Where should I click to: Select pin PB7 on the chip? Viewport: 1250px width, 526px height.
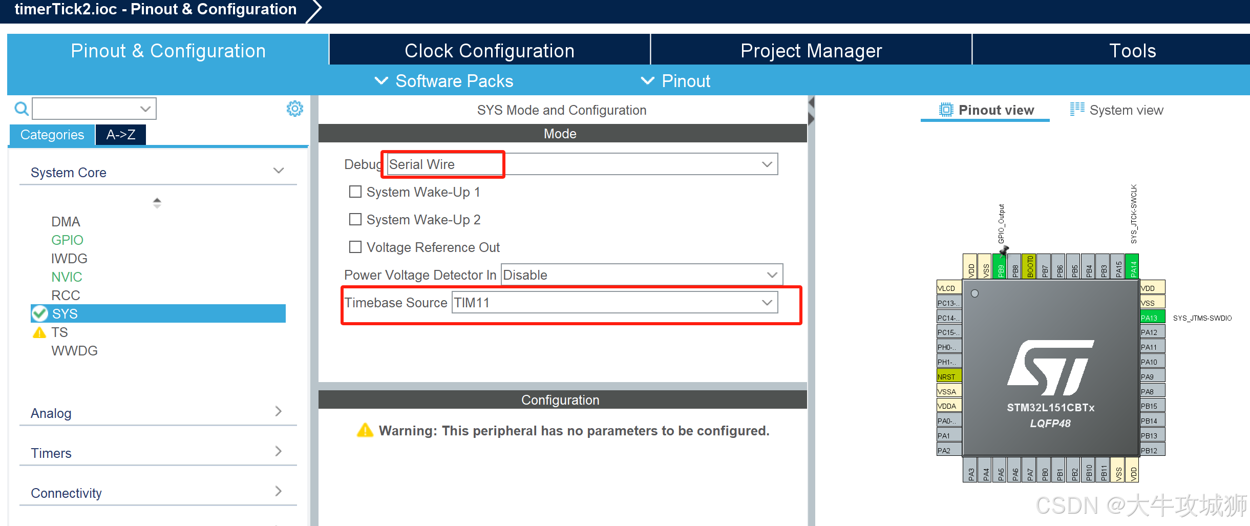point(1044,266)
